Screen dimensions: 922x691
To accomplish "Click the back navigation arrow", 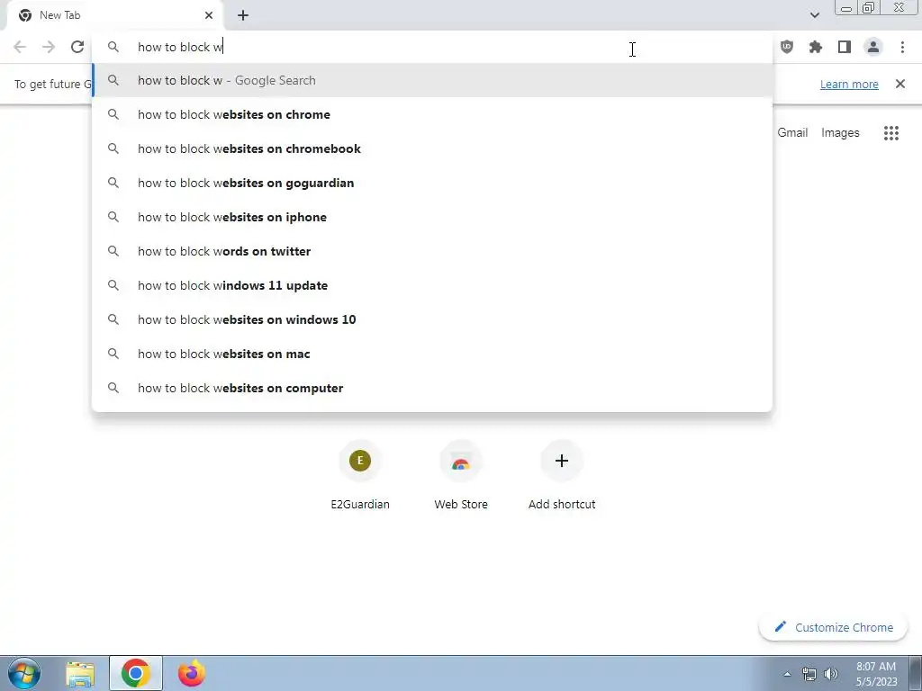I will tap(20, 47).
